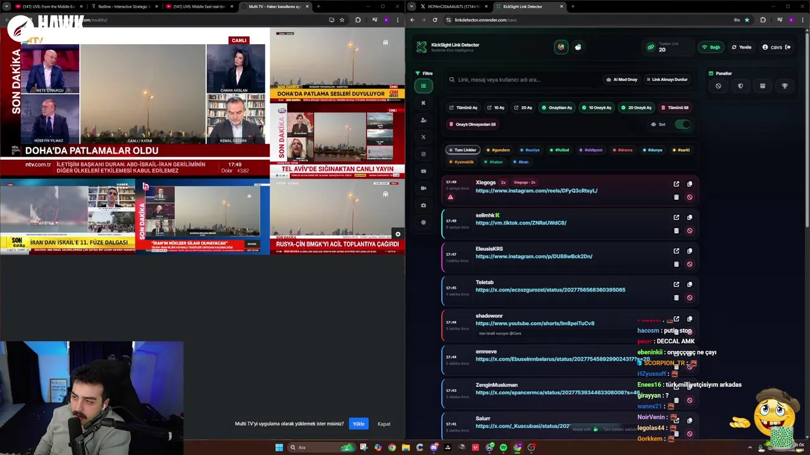Copy the Xiegogs instagram link
810x455 pixels.
689,184
